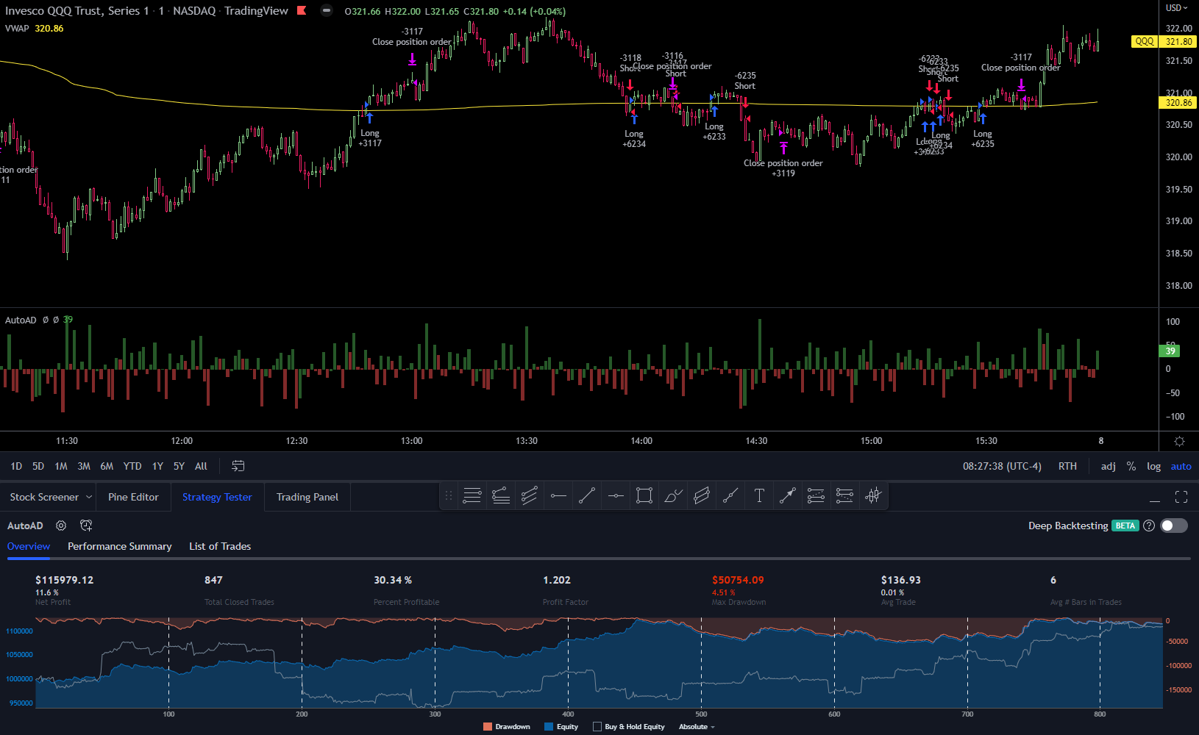The width and height of the screenshot is (1199, 735).
Task: Click the Net Profit value $115979.12
Action: (65, 580)
